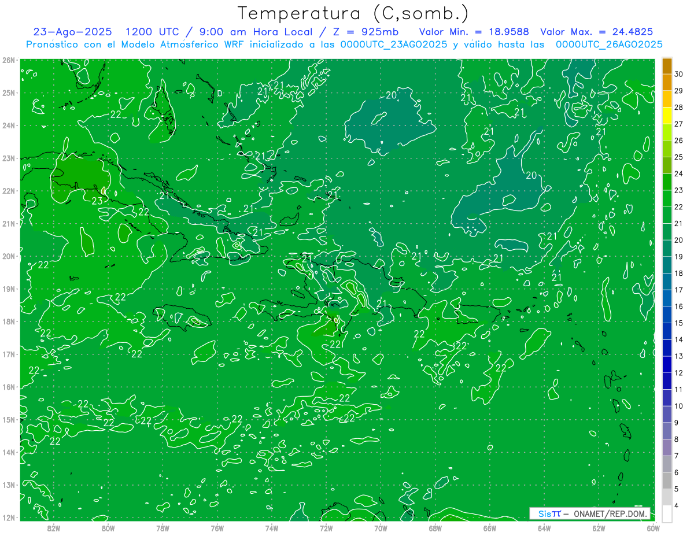Image resolution: width=694 pixels, height=536 pixels.
Task: Click the colorbar label '9'
Action: [677, 423]
